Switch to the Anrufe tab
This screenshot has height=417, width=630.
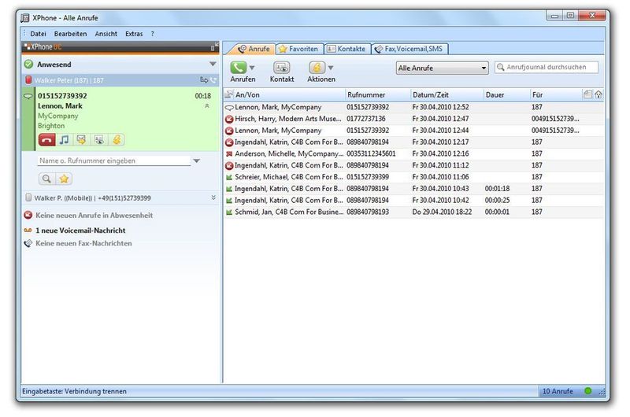click(253, 49)
